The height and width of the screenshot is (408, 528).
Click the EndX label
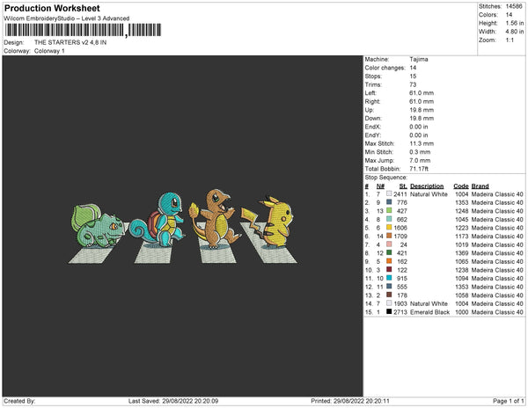372,127
